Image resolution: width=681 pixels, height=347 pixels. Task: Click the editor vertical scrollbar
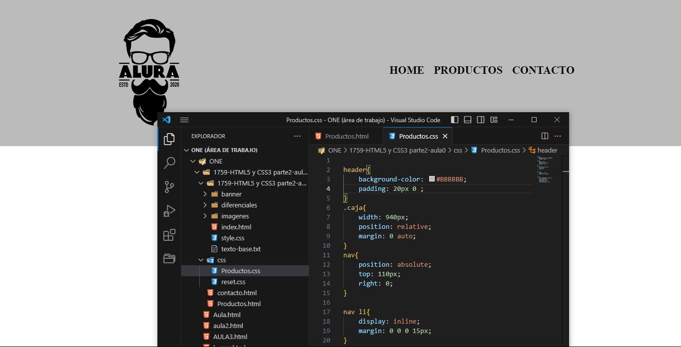coord(566,251)
